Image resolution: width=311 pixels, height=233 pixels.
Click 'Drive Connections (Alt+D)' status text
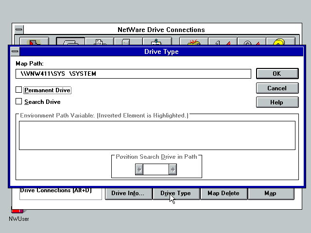coord(56,190)
